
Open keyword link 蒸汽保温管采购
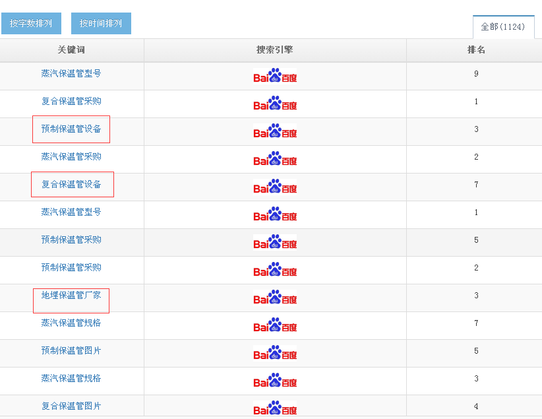pos(71,157)
